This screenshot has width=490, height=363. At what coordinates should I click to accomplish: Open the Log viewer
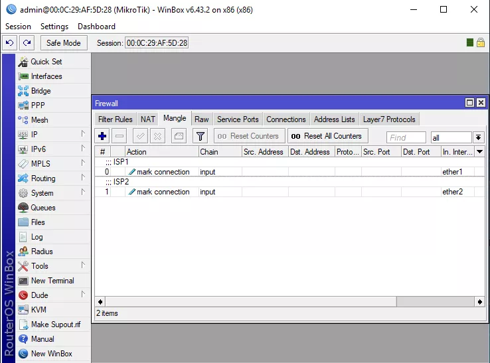(37, 237)
